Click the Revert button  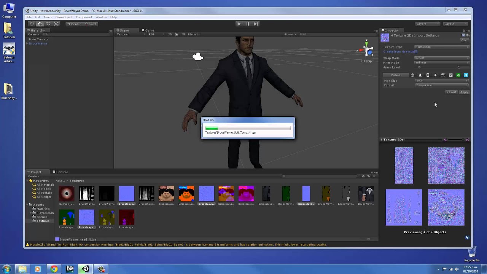click(451, 92)
